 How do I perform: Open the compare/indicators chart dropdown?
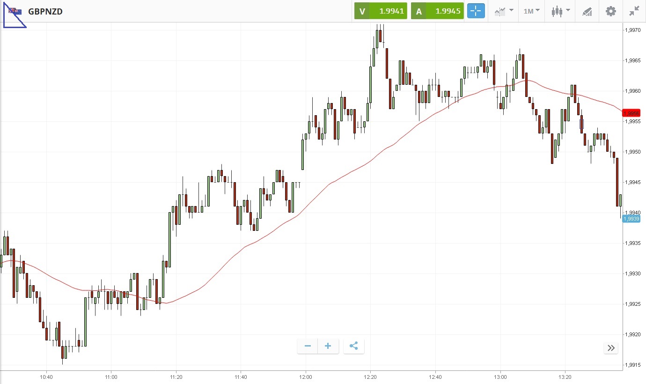[504, 11]
